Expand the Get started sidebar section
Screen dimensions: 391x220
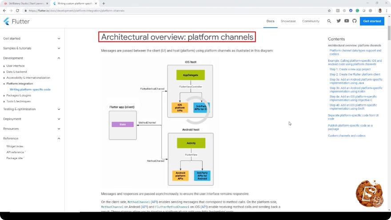click(32, 39)
